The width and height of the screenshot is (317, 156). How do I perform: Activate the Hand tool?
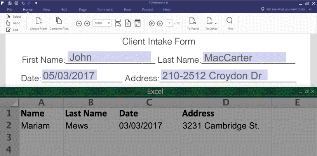tap(13, 23)
